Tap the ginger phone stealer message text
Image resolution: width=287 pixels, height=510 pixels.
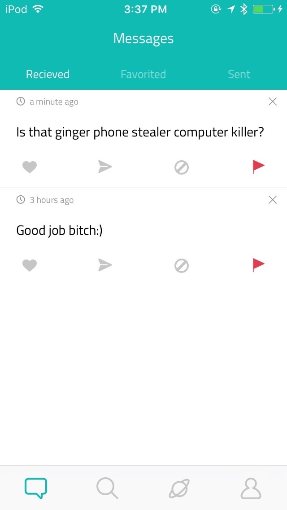[139, 133]
